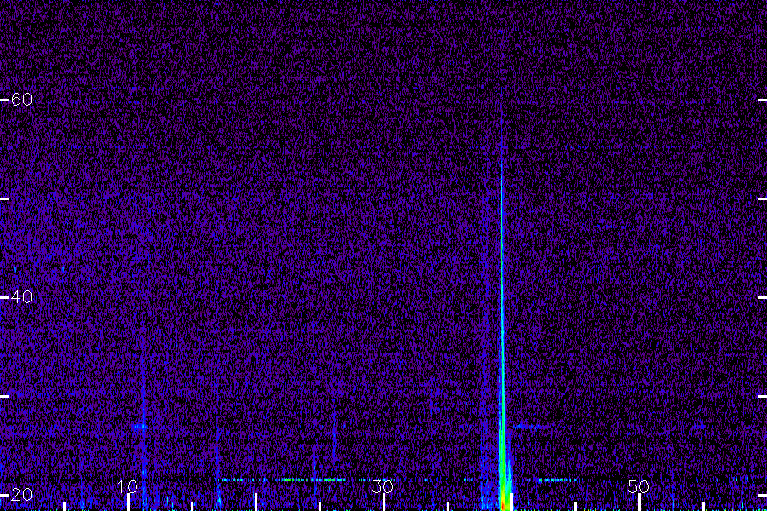Click the 60 label on the vertical axis
The image size is (767, 511).
click(21, 100)
